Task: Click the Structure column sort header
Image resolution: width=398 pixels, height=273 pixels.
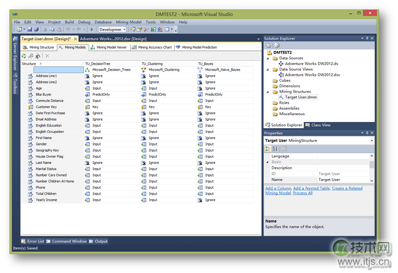Action: coord(52,64)
